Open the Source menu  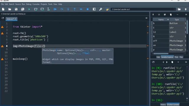[18, 4]
